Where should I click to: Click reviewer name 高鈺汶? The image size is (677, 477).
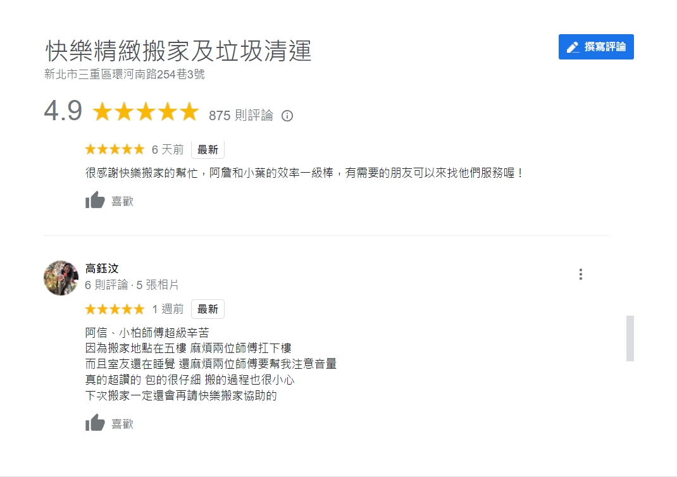[102, 268]
